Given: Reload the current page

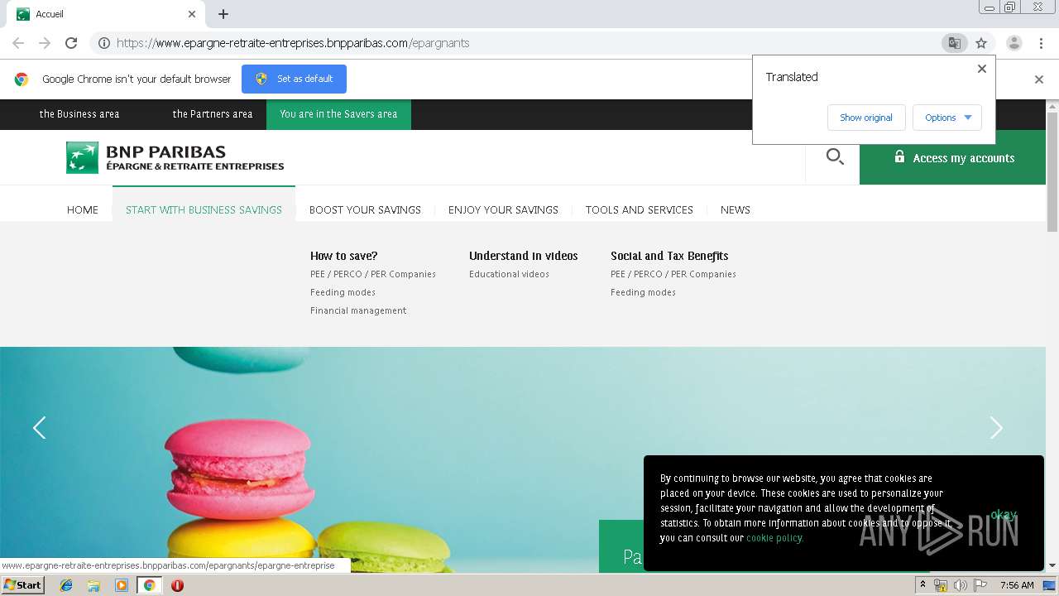Looking at the screenshot, I should pyautogui.click(x=71, y=43).
